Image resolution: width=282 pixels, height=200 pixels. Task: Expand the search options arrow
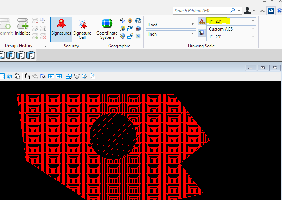pos(239,11)
